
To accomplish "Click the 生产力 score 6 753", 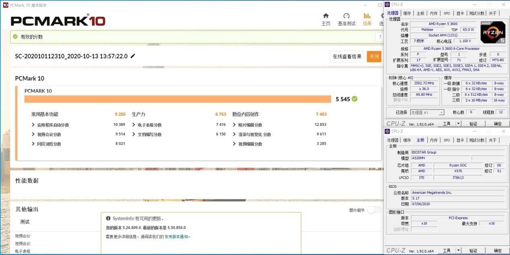I will pos(220,114).
